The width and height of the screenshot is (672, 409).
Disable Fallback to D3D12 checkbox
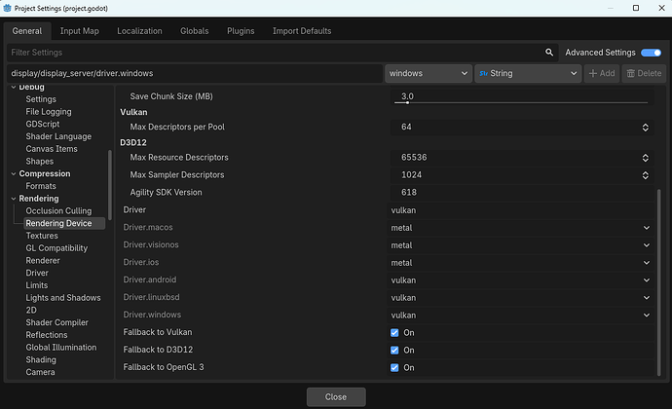tap(394, 351)
